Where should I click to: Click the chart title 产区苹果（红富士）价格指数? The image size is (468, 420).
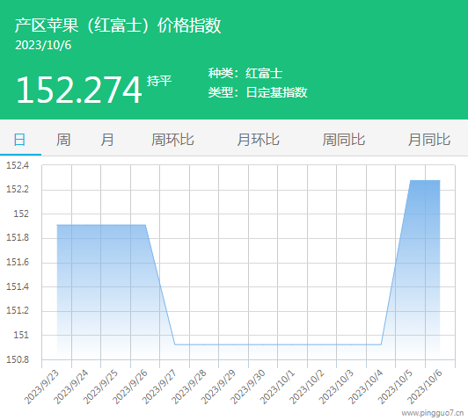tap(118, 25)
